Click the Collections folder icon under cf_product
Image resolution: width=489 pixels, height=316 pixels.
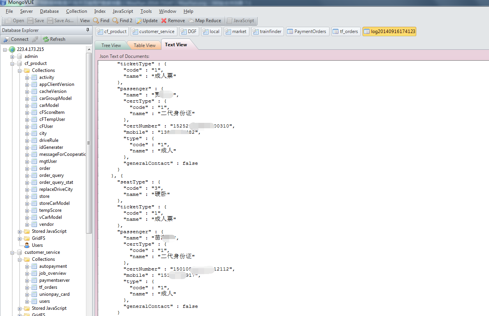pos(27,70)
